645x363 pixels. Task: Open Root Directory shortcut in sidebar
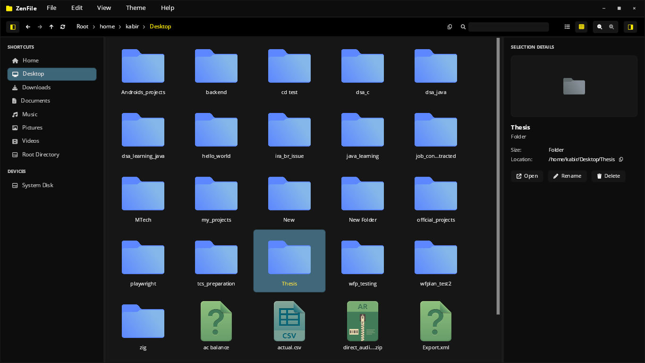pos(52,155)
